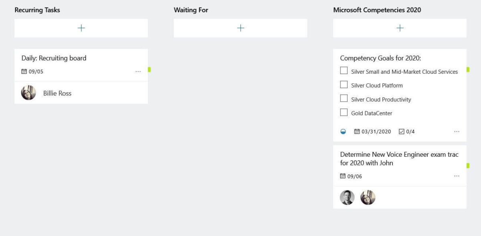Viewport: 481px width, 236px height.
Task: Check the Silver Cloud Platform checklist item
Action: point(344,85)
